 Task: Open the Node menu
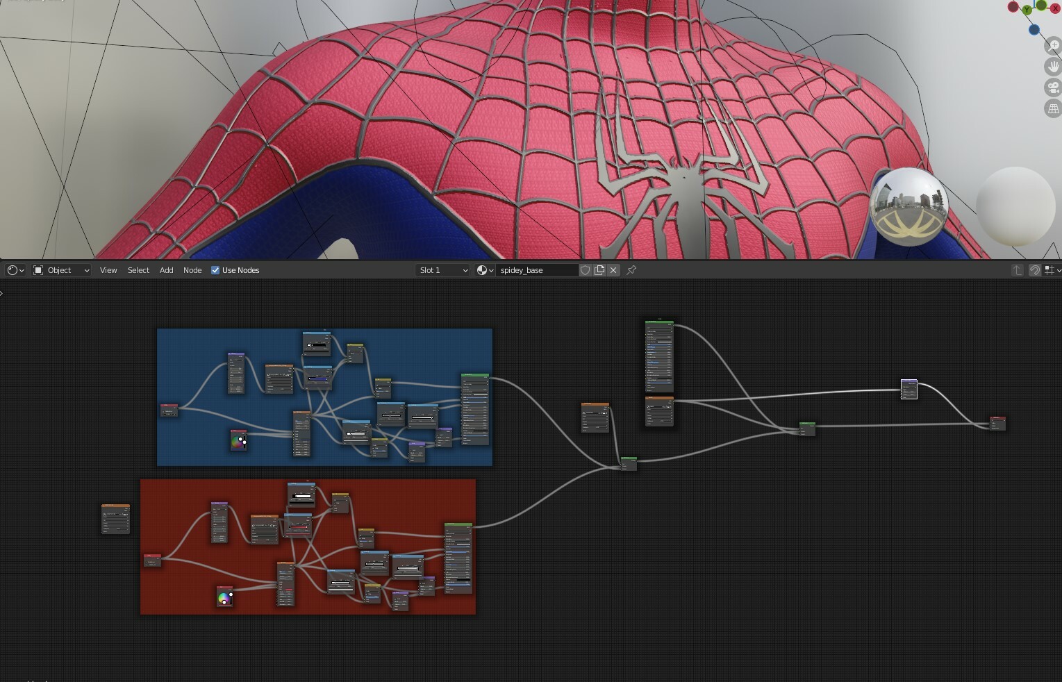click(192, 270)
